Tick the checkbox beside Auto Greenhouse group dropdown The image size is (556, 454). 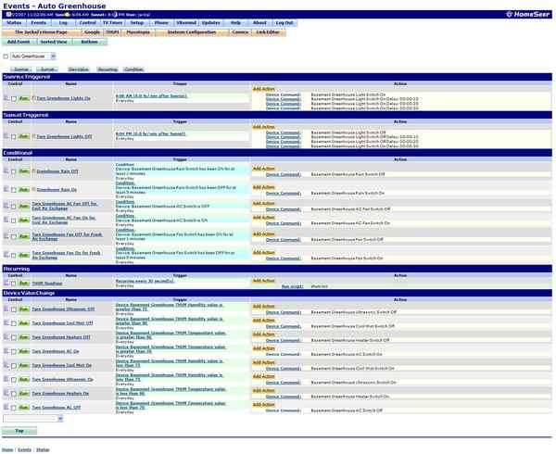click(x=6, y=57)
